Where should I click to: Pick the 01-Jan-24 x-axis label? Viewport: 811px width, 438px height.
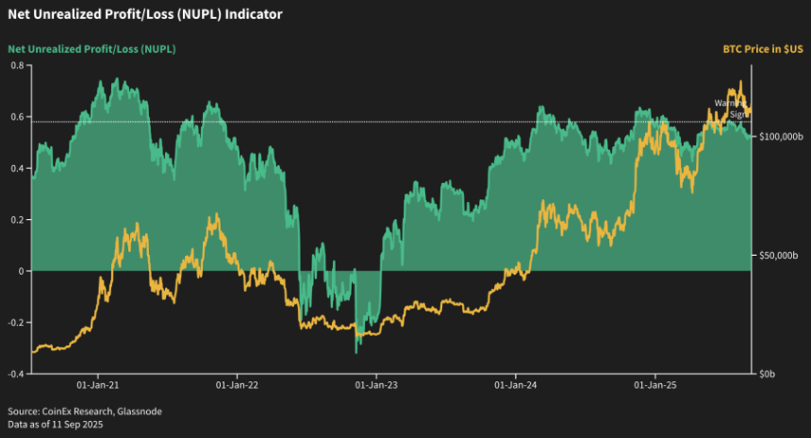click(516, 385)
